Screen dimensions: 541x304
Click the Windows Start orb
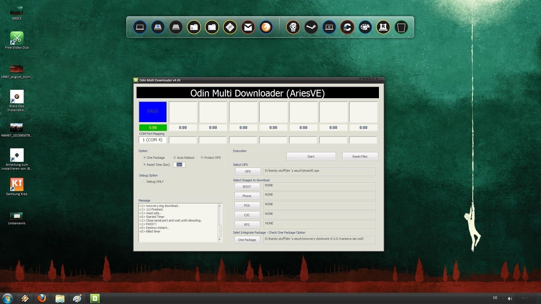[x=8, y=298]
